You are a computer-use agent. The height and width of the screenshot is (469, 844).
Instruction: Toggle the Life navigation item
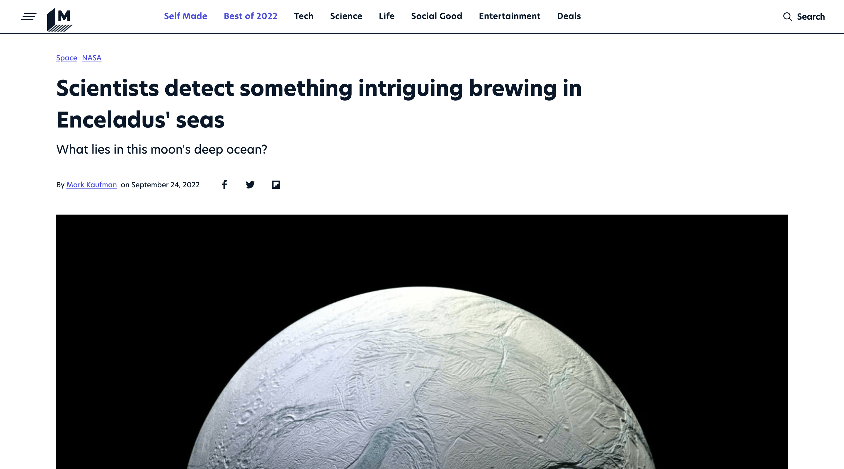[x=386, y=16]
